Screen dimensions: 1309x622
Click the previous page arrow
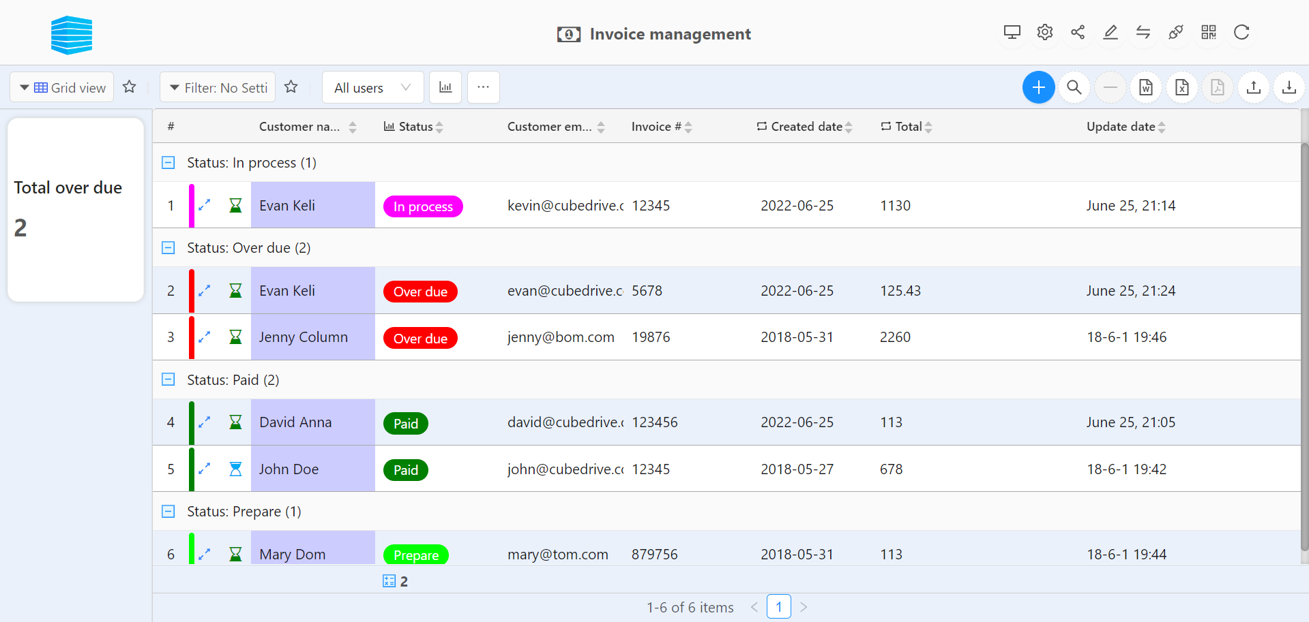pyautogui.click(x=754, y=607)
